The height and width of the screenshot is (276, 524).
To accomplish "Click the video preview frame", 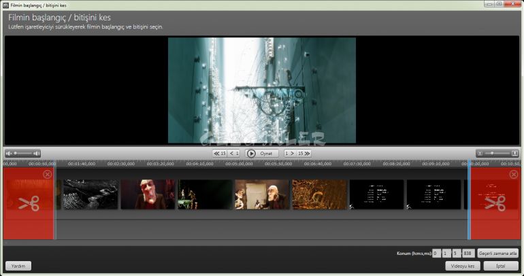I will 262,90.
